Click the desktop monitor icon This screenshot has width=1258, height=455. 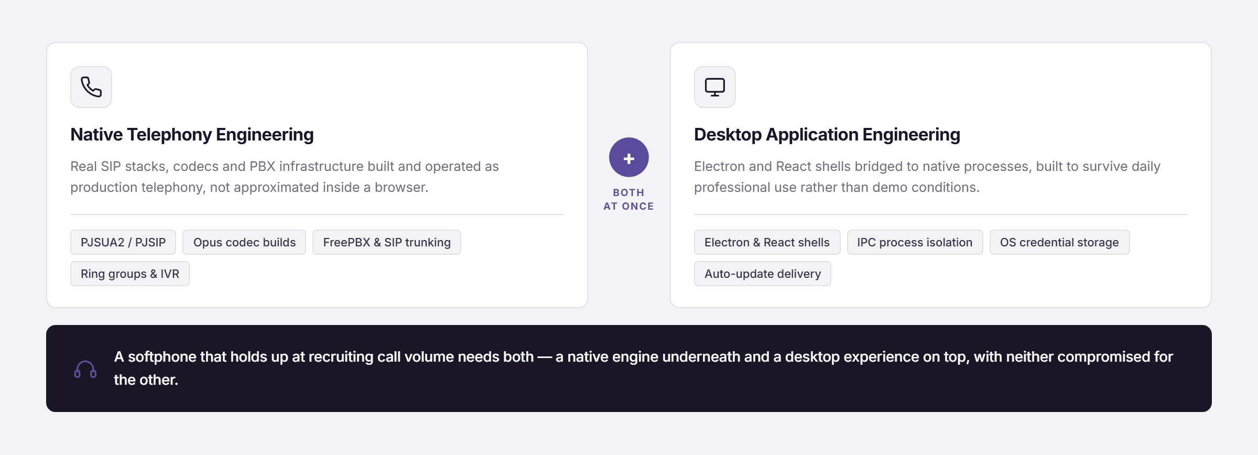715,87
